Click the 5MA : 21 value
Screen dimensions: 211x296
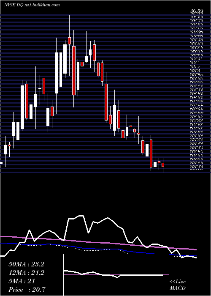pyautogui.click(x=22, y=281)
